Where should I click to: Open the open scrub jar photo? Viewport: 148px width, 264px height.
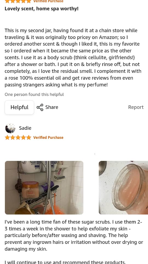pyautogui.click(x=123, y=188)
